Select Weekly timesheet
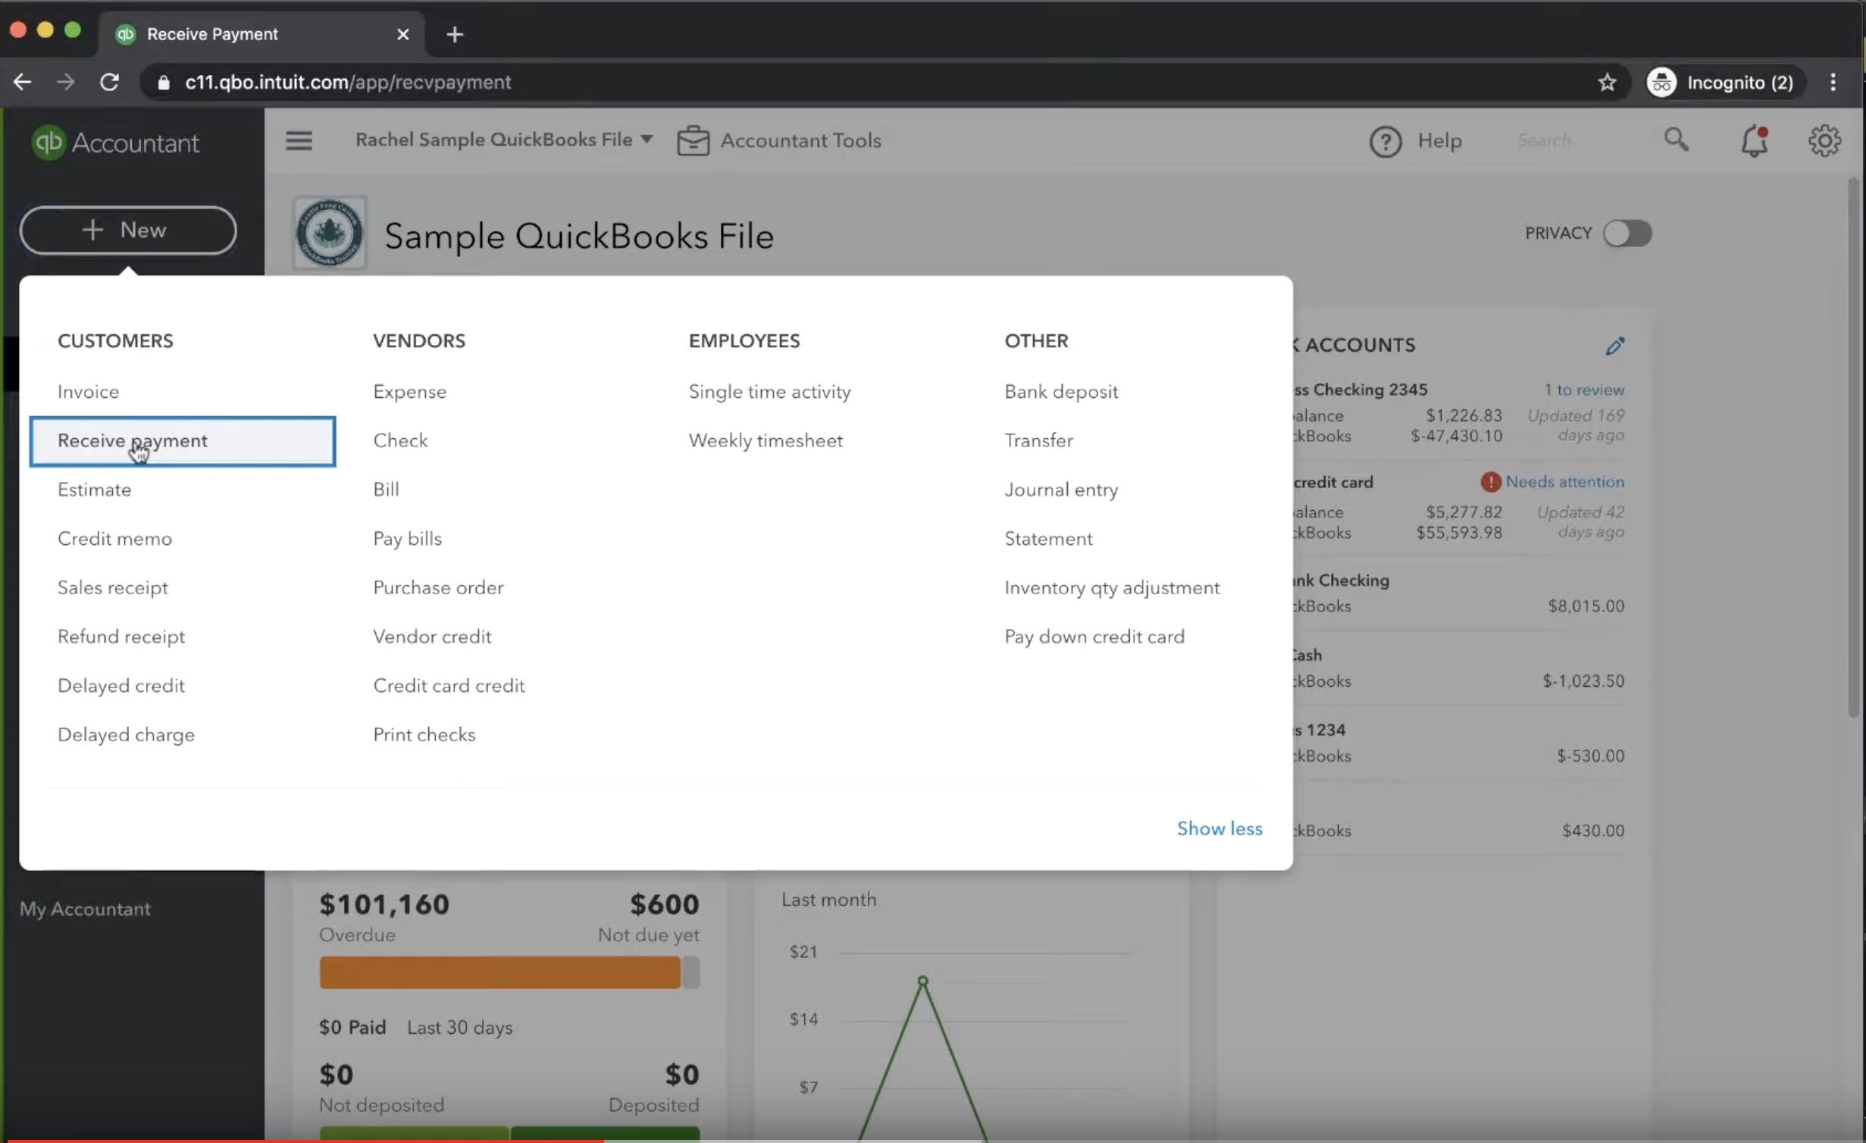The height and width of the screenshot is (1143, 1866). [x=765, y=440]
